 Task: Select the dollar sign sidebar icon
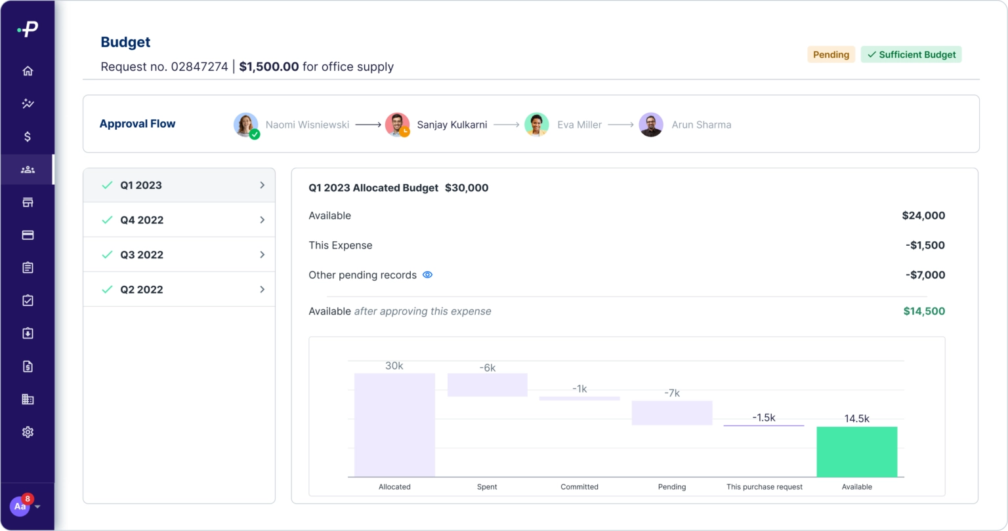[28, 136]
